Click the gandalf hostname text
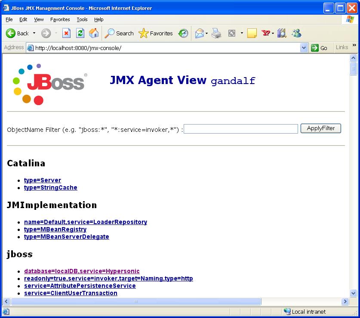 click(x=233, y=81)
